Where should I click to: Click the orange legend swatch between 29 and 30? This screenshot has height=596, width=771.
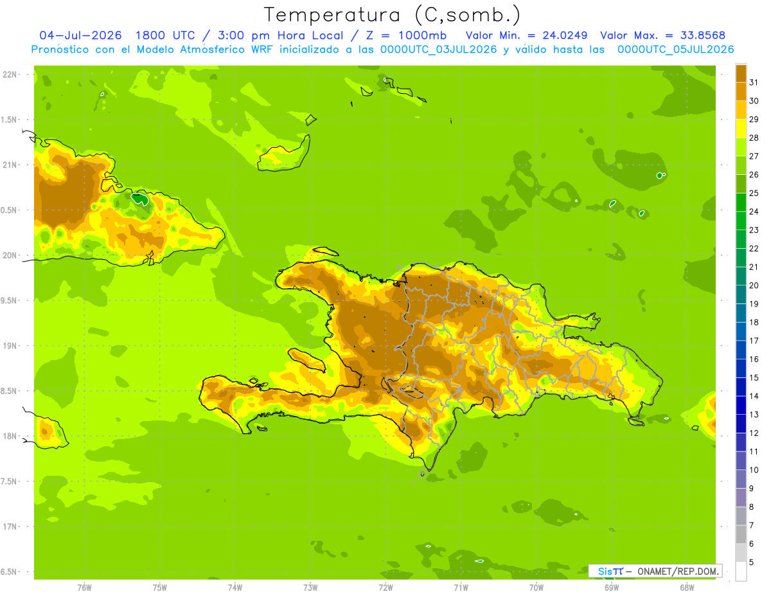741,110
